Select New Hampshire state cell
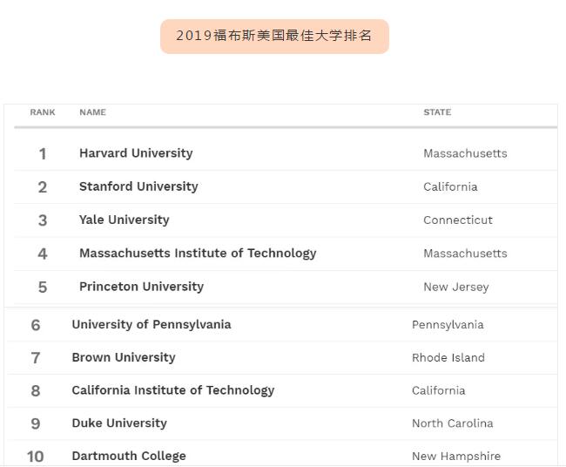The image size is (566, 467). pyautogui.click(x=456, y=457)
